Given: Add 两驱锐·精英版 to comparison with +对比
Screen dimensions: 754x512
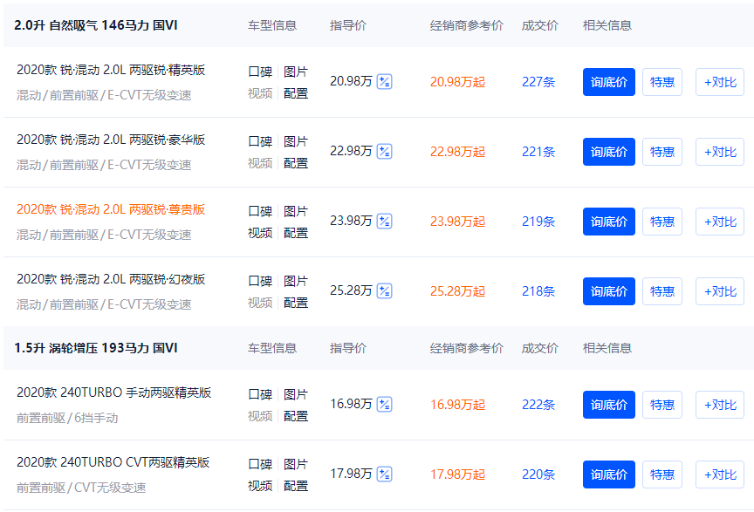Looking at the screenshot, I should coord(720,82).
